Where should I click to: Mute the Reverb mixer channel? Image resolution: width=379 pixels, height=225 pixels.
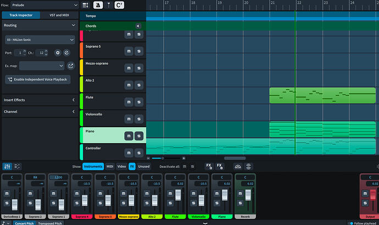[x=240, y=193]
